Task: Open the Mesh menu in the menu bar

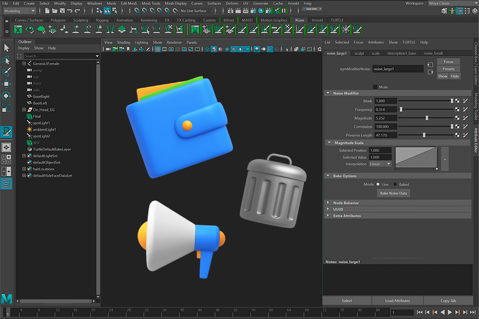Action: point(111,3)
